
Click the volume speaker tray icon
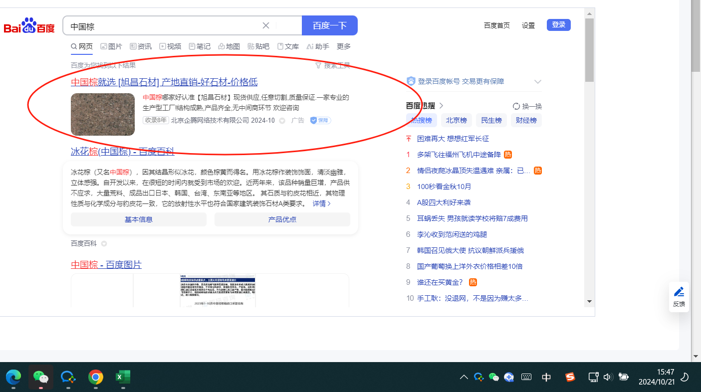click(607, 377)
